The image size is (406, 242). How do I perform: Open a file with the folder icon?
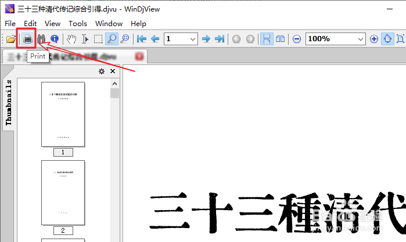coord(11,39)
